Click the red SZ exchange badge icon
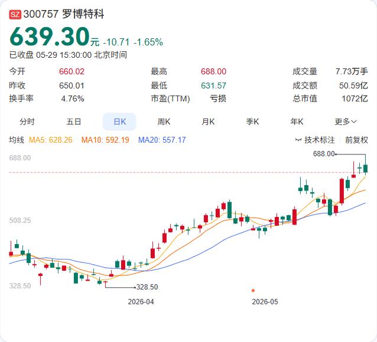 pyautogui.click(x=15, y=14)
